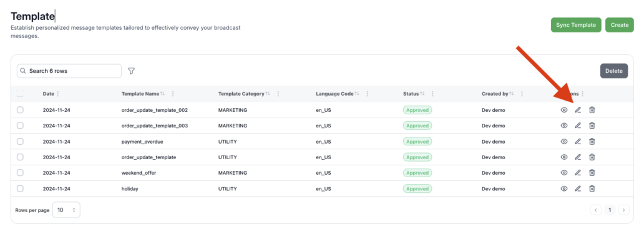Check the order_update_template_003 row checkbox

click(x=20, y=126)
